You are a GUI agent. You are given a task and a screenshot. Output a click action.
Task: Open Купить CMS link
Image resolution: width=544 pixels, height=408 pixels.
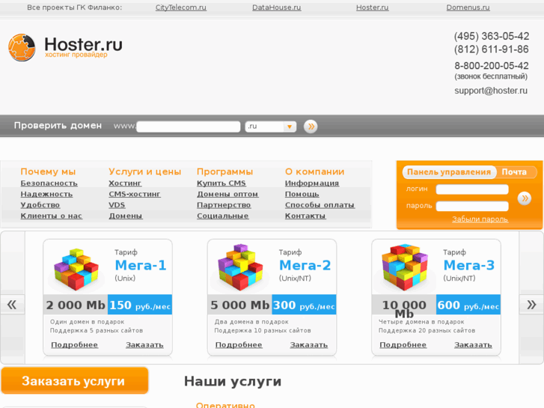click(221, 183)
